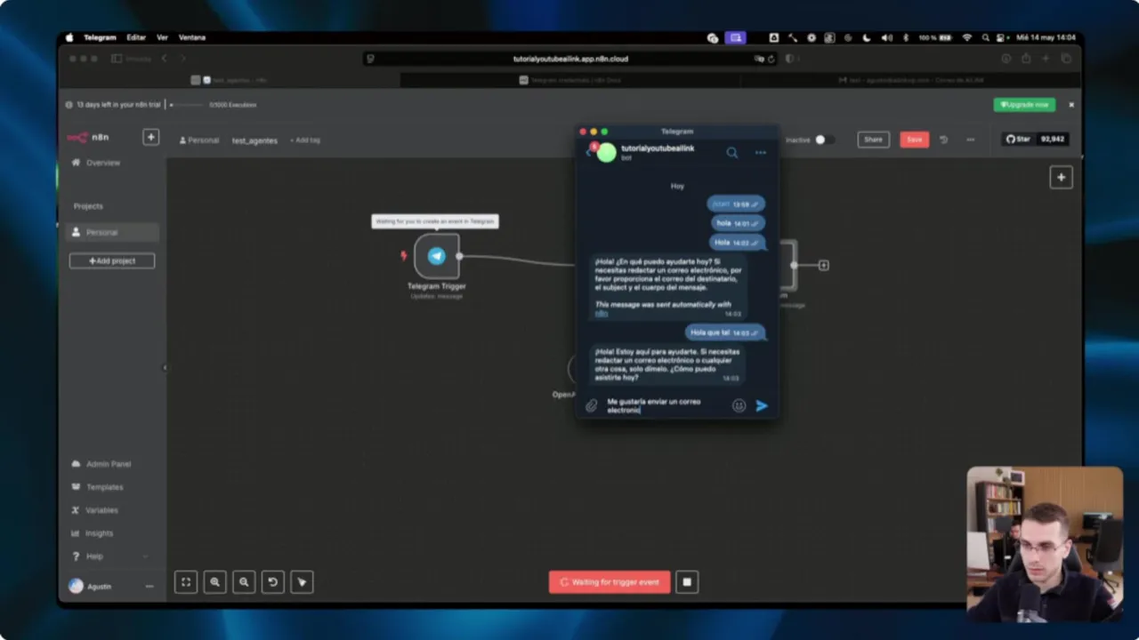Viewport: 1139px width, 640px height.
Task: Open Templates page
Action: tap(104, 487)
